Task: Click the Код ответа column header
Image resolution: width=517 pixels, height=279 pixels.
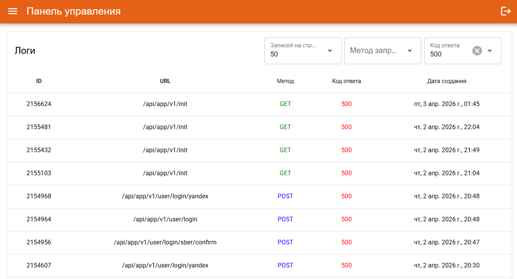Action: point(346,81)
